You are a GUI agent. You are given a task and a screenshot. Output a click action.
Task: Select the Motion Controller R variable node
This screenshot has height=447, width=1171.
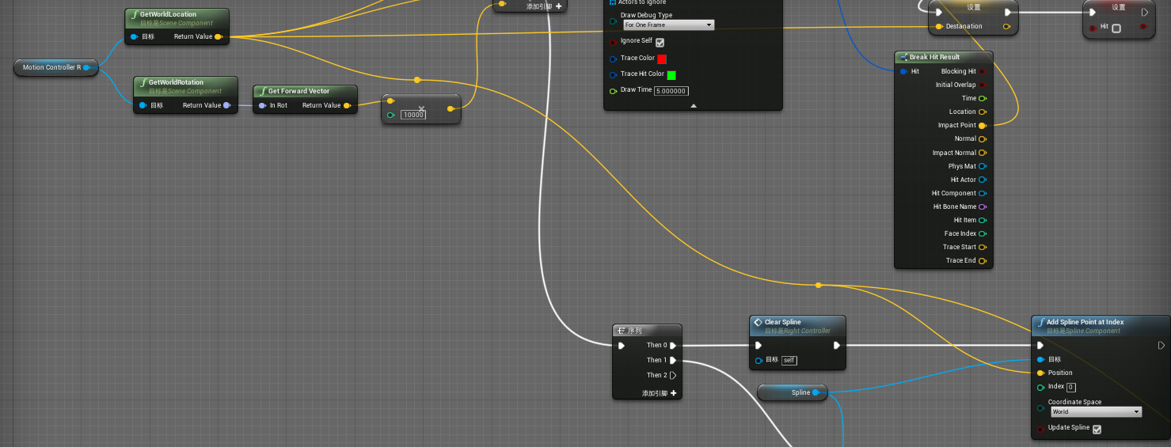pyautogui.click(x=55, y=67)
